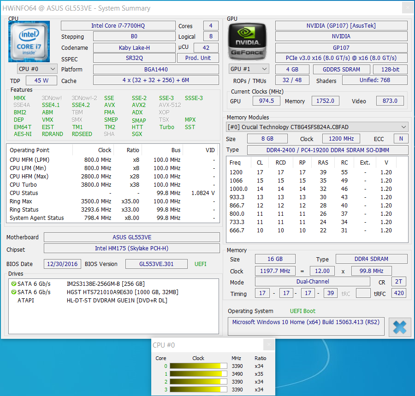The image size is (415, 396).
Task: Select the CPU Turbo operating point row
Action: pyautogui.click(x=113, y=185)
